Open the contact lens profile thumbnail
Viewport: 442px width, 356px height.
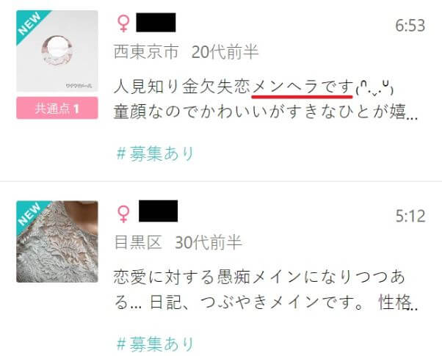click(57, 51)
